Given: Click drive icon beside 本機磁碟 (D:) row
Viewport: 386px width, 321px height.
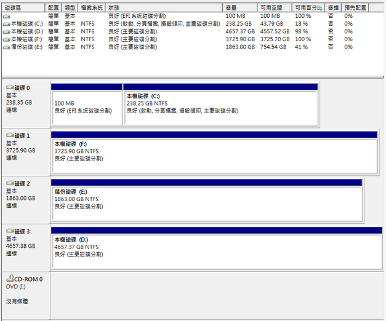Looking at the screenshot, I should [6, 32].
